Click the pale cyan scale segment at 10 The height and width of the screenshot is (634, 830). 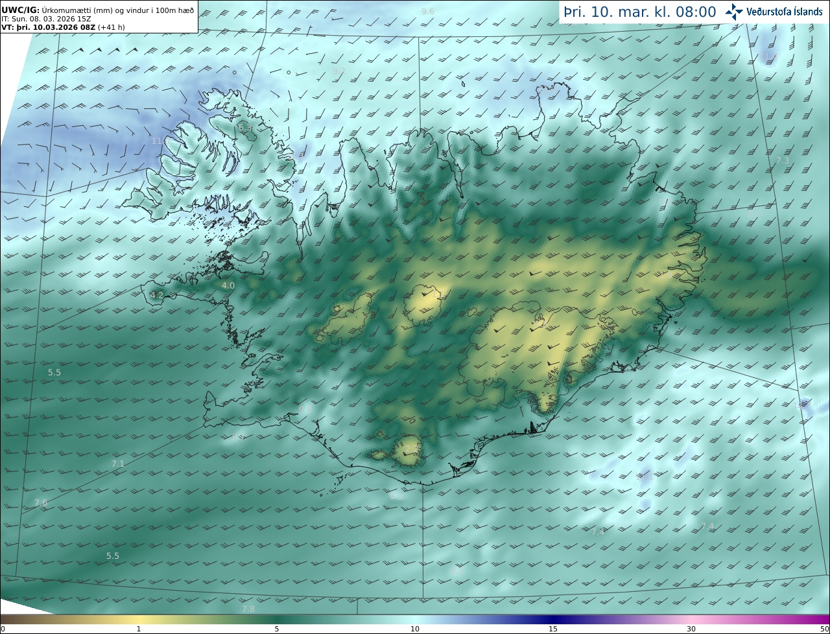pos(414,620)
